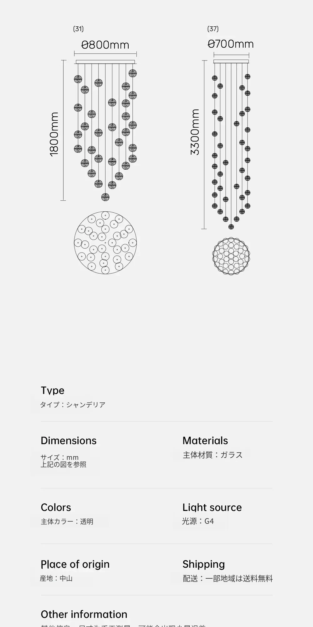Viewport: 313px width, 627px height.
Task: Click the Ø700mm width label
Action: (x=231, y=44)
